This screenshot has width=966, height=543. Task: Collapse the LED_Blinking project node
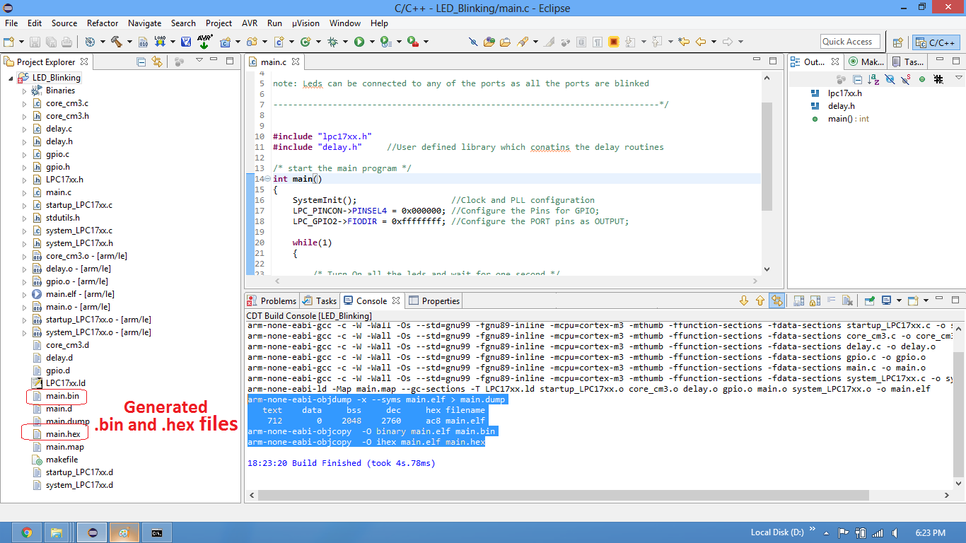(x=11, y=78)
